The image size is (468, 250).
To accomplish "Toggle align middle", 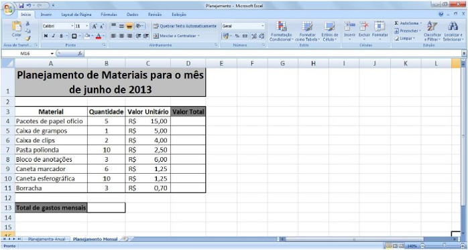I will [121, 26].
